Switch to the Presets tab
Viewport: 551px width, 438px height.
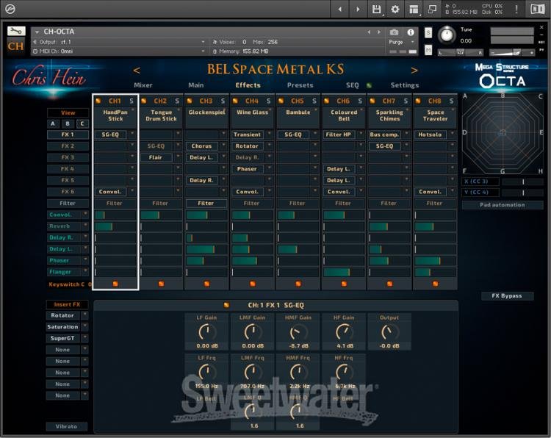(x=300, y=85)
